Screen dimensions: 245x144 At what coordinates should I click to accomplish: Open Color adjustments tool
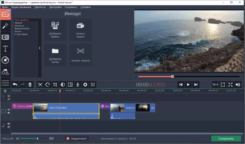pos(63,85)
